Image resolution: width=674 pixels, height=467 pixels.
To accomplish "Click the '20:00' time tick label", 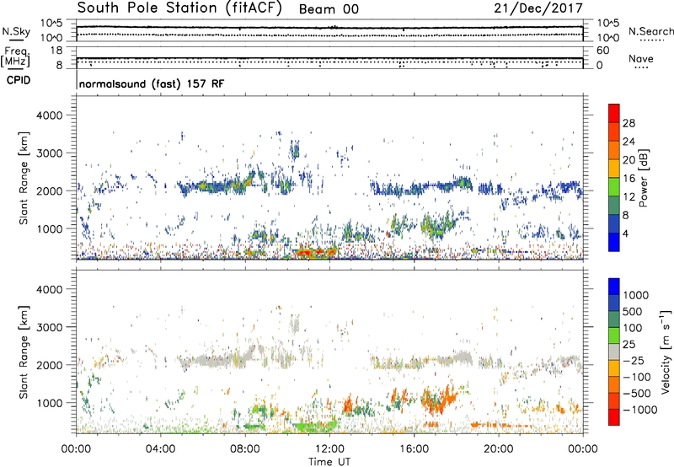I will 498,449.
